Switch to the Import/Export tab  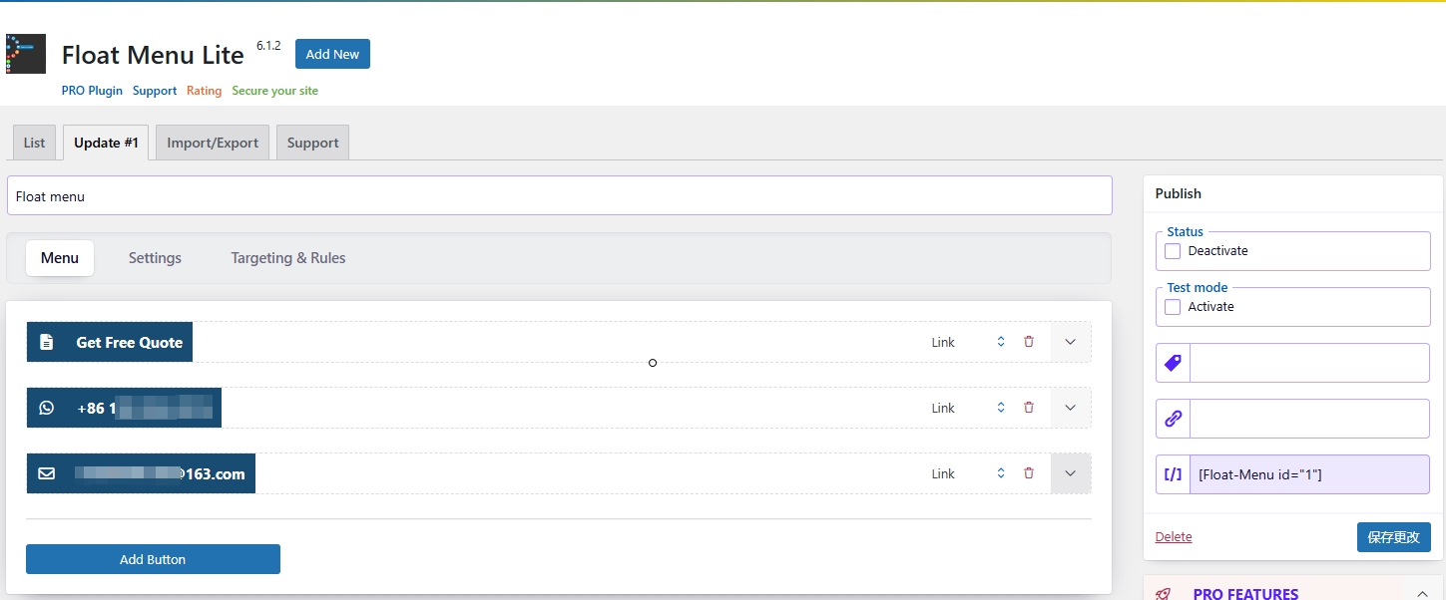pos(213,143)
